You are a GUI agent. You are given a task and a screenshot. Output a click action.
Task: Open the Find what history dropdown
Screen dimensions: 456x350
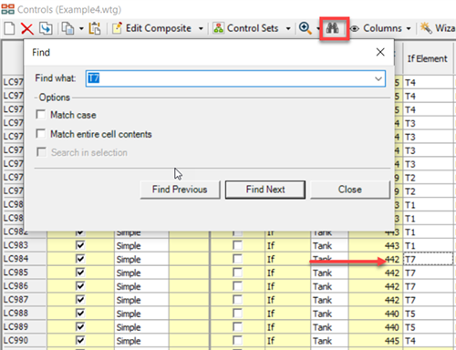[378, 78]
